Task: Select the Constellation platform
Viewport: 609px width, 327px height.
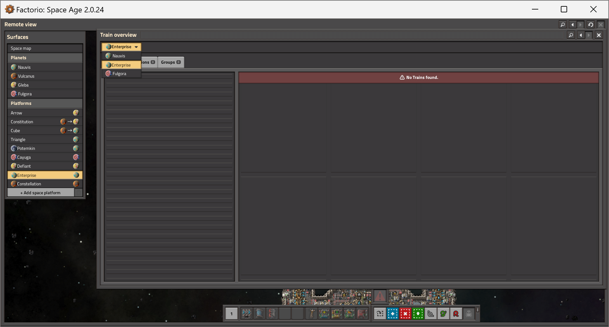Action: [45, 184]
